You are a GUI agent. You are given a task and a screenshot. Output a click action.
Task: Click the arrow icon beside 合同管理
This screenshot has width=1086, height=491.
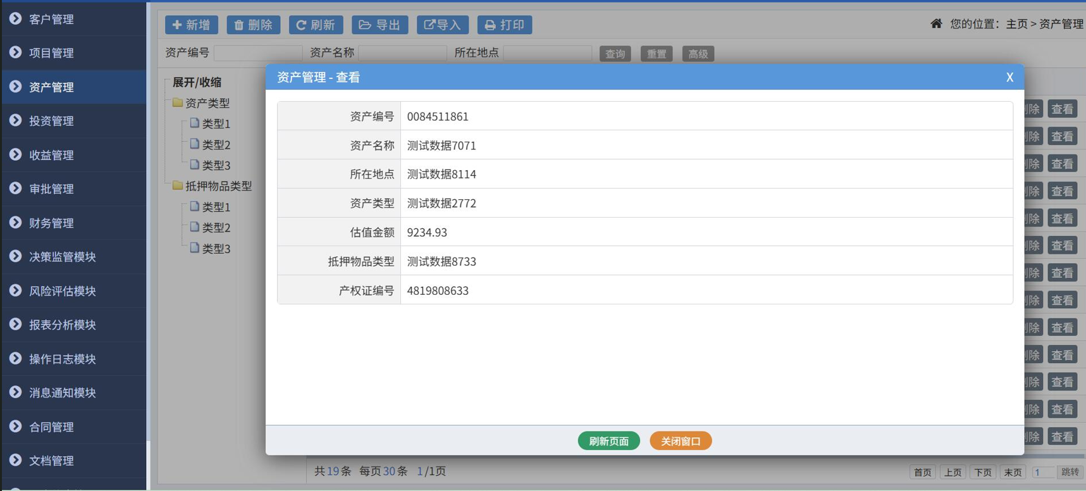[16, 426]
